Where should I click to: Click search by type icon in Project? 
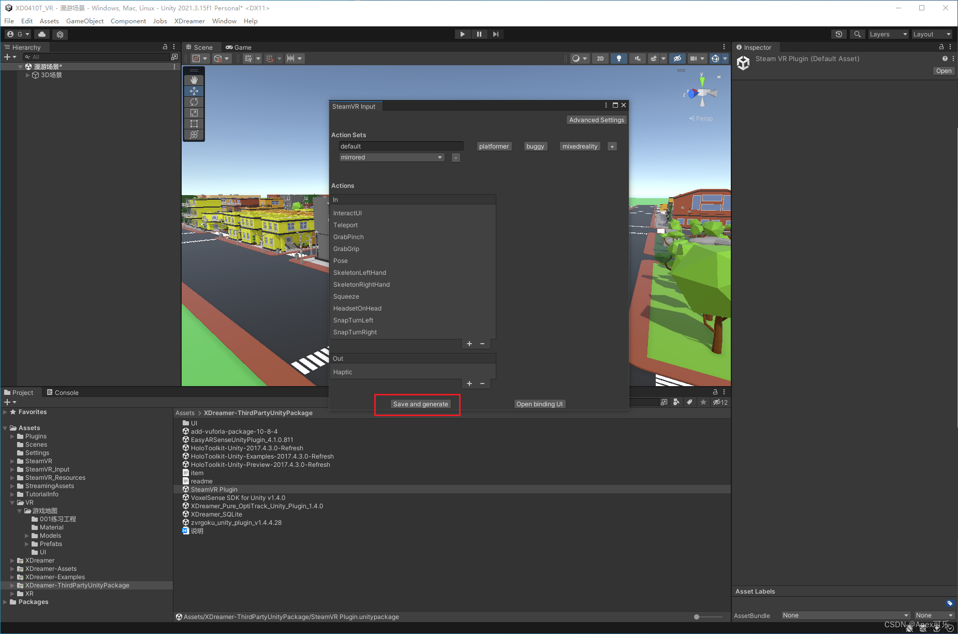click(x=676, y=402)
